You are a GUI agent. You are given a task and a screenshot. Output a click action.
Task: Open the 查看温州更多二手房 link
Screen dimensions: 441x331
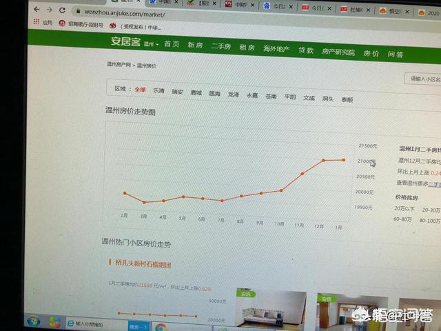pos(418,184)
